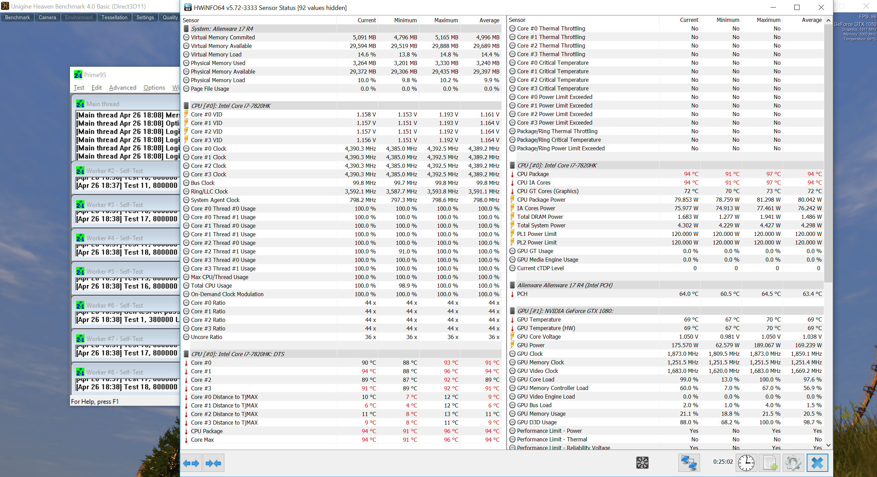The width and height of the screenshot is (877, 477).
Task: Click Worker #4 - Self-Test title bar
Action: [x=126, y=238]
